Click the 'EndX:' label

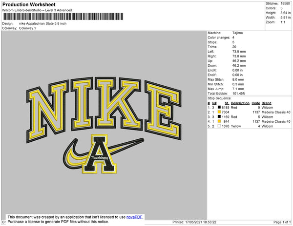tap(212, 70)
